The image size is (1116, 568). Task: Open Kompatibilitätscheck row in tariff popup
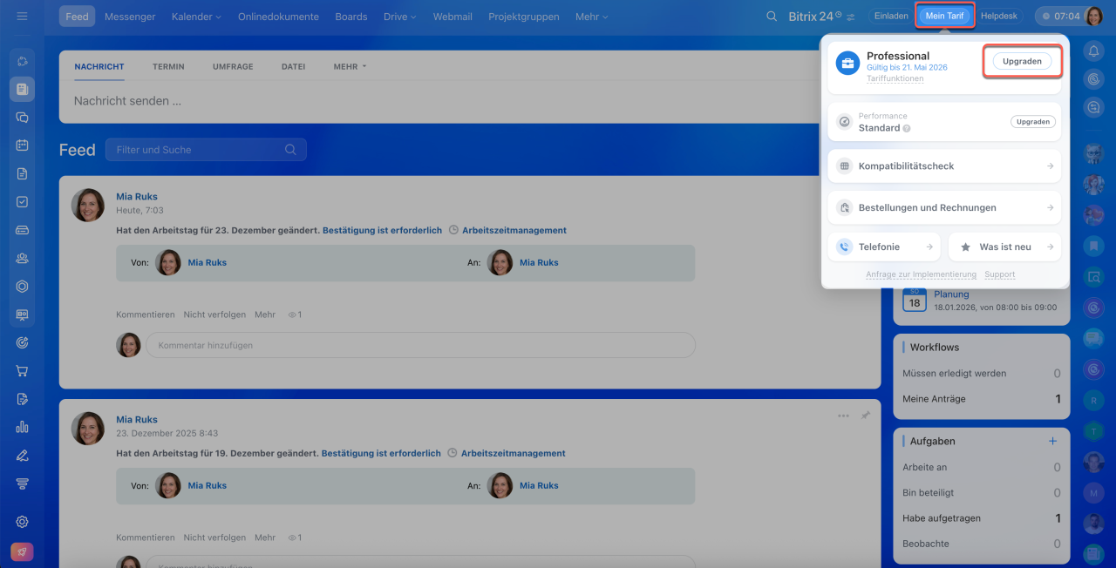click(x=944, y=166)
